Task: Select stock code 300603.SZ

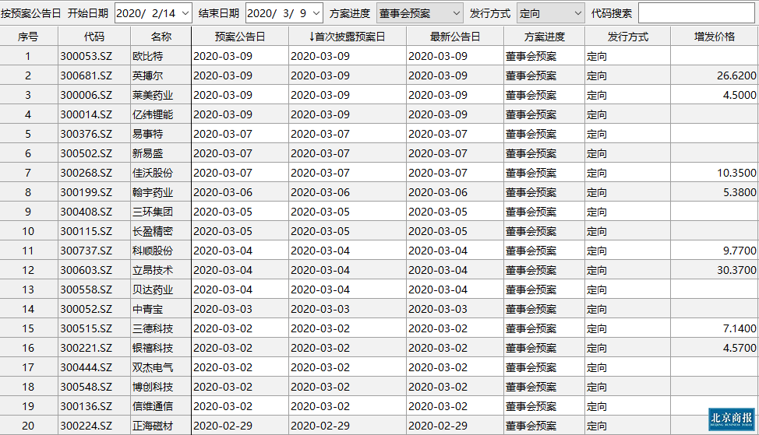Action: [86, 270]
